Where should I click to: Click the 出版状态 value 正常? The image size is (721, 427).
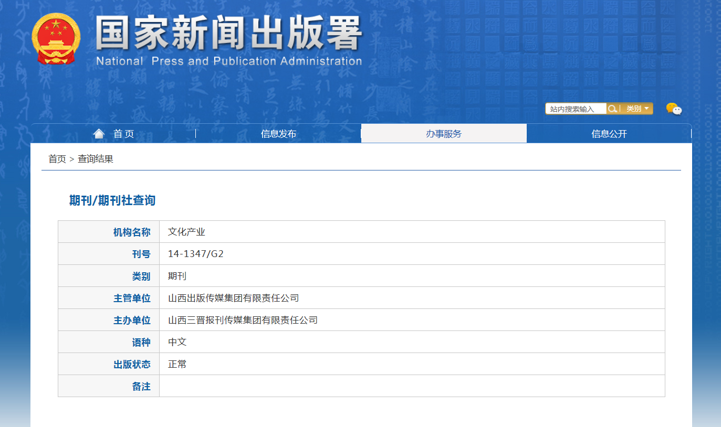(x=177, y=364)
